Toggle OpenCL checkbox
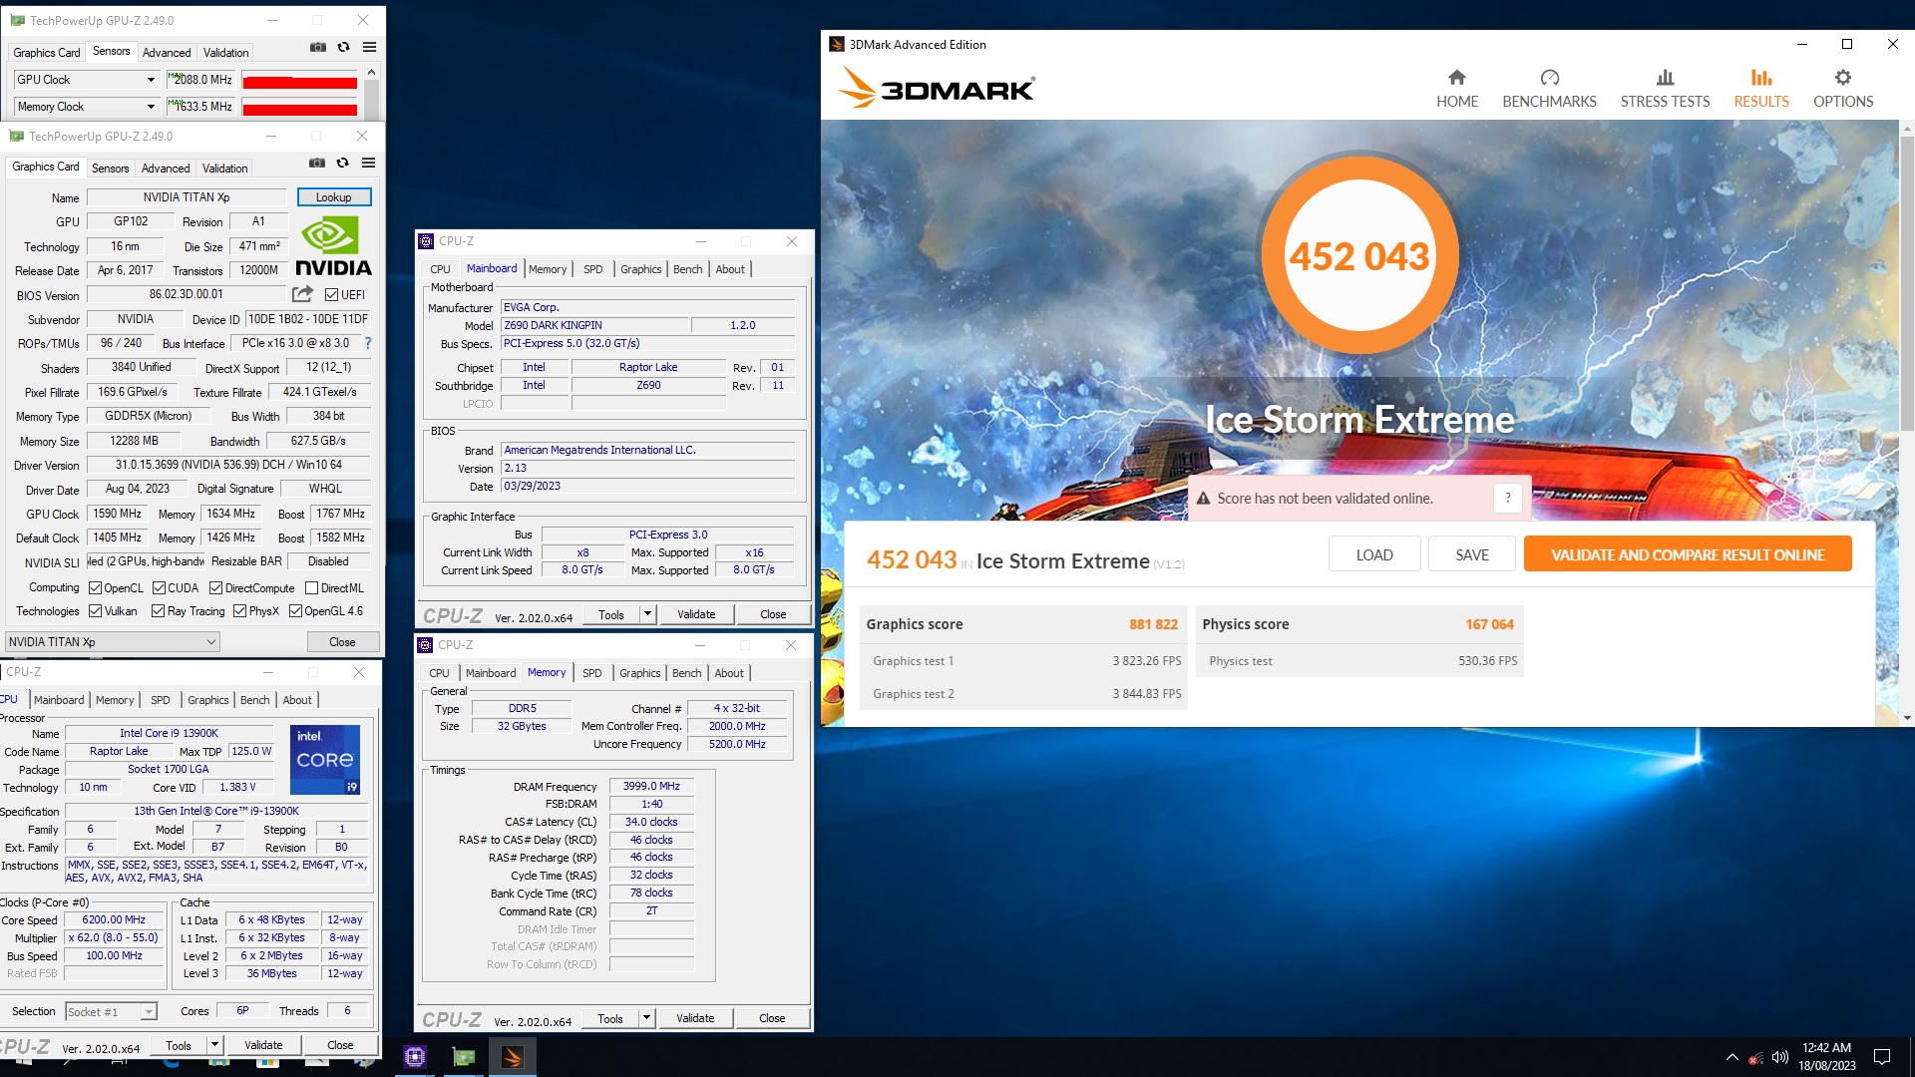The height and width of the screenshot is (1077, 1915). tap(96, 588)
